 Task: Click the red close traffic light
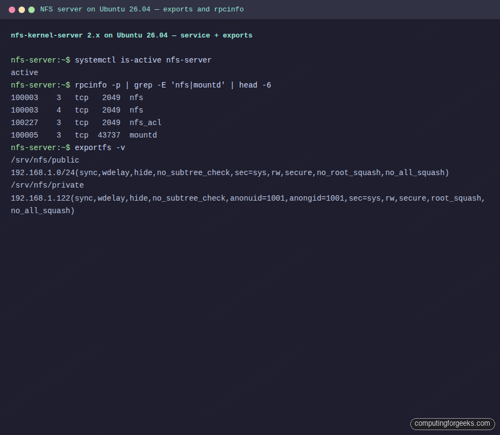pyautogui.click(x=12, y=9)
